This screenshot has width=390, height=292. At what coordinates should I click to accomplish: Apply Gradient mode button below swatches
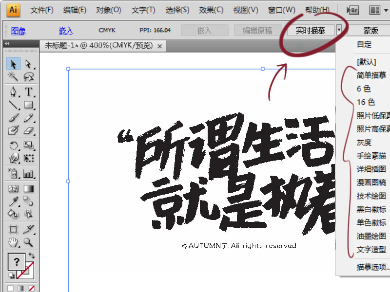(21, 288)
